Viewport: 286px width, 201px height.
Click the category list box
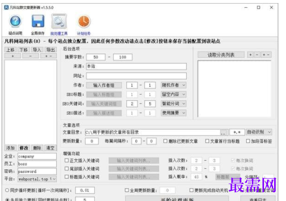click(234, 89)
